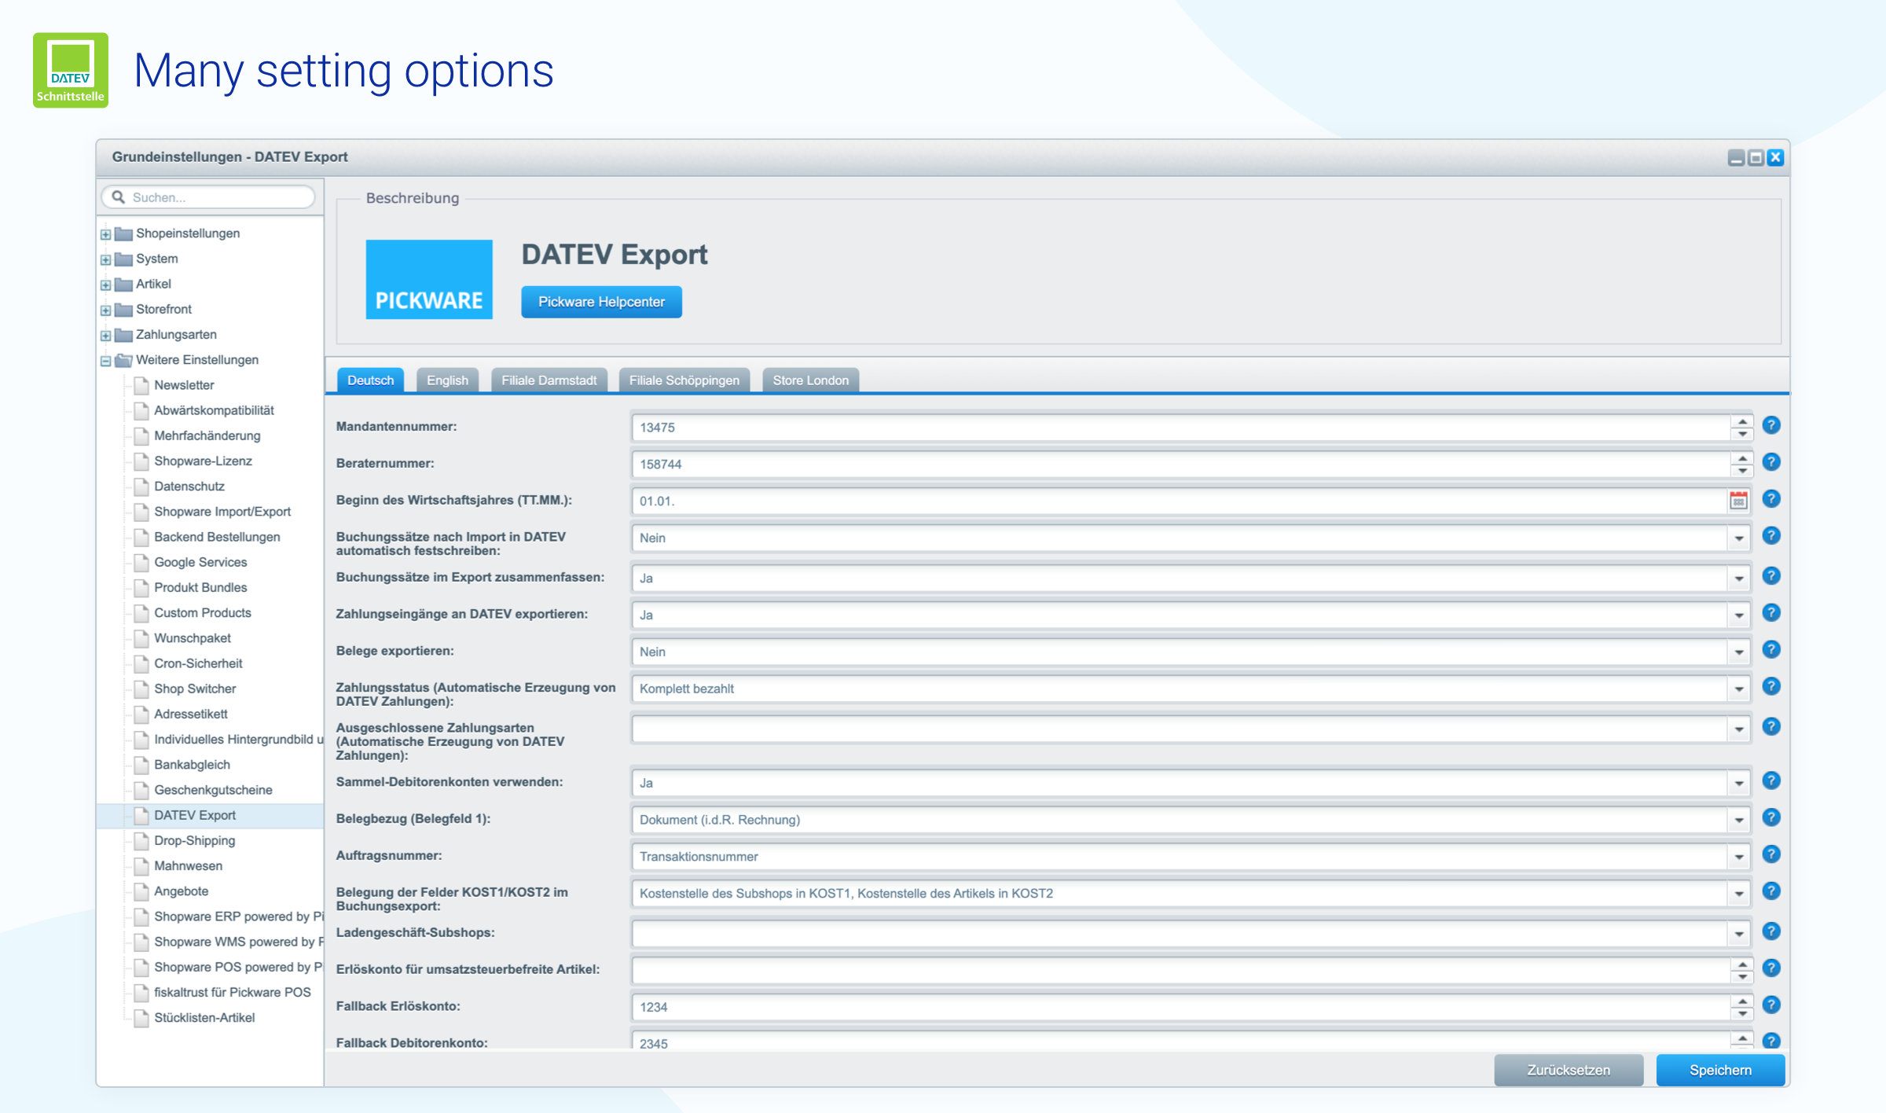Open Auftragsnummer Transaktionsnummer dropdown
The width and height of the screenshot is (1886, 1113).
[1739, 858]
